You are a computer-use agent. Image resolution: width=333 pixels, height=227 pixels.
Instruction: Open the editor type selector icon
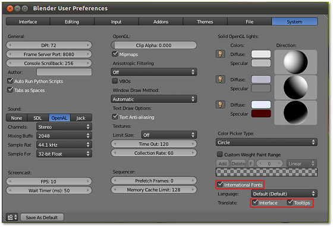point(12,217)
